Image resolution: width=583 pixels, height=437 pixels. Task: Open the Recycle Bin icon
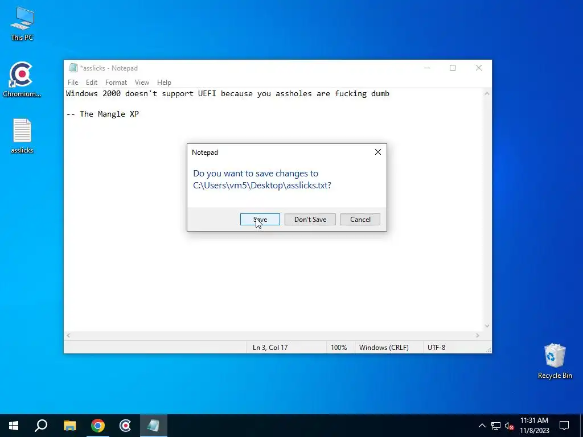555,361
